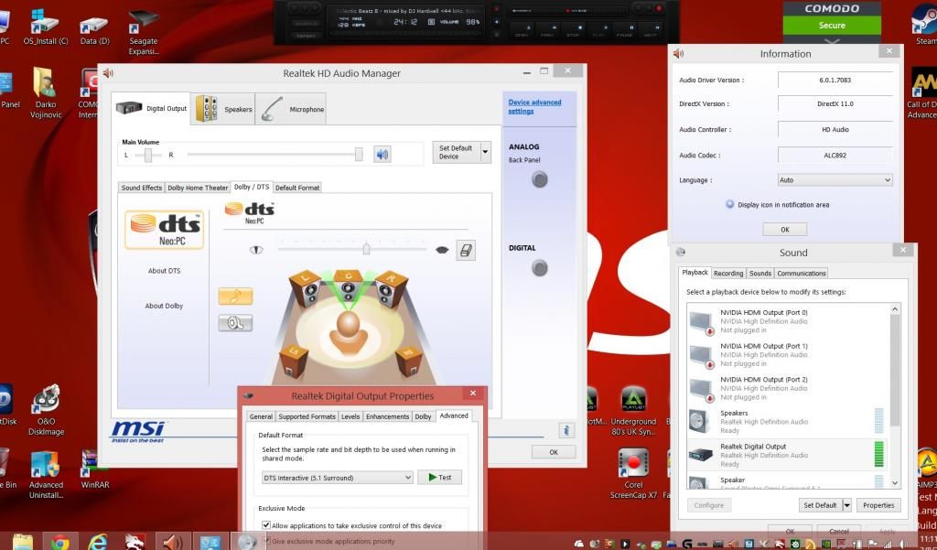
Task: Reset center width with the eraser icon
Action: pos(466,251)
